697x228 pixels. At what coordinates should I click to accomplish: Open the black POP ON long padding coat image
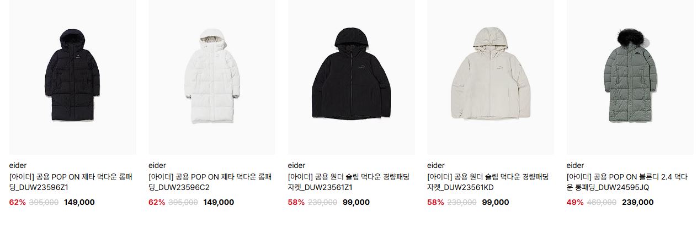[73, 77]
